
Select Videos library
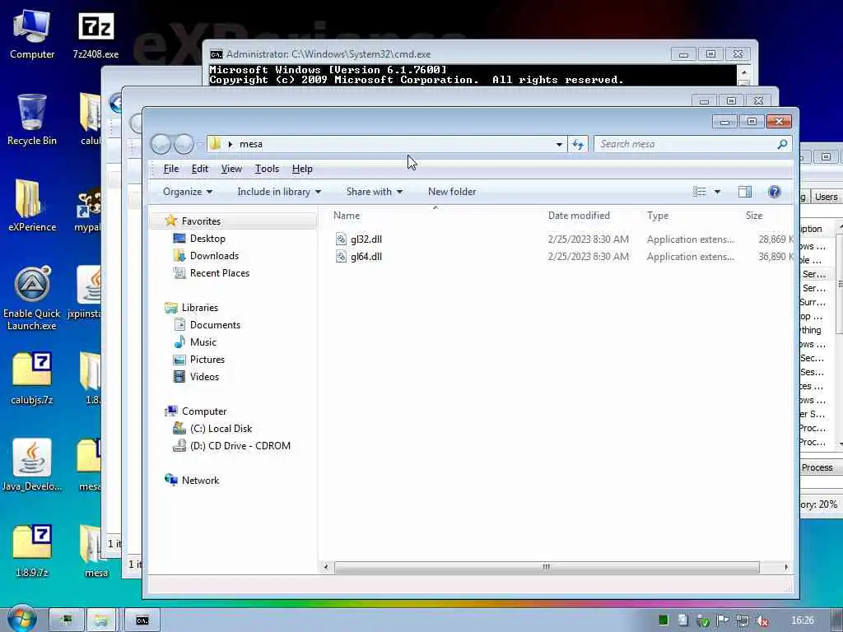(x=204, y=377)
